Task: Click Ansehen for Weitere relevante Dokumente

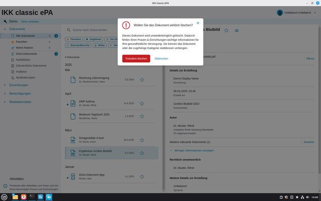Action: [x=309, y=142]
